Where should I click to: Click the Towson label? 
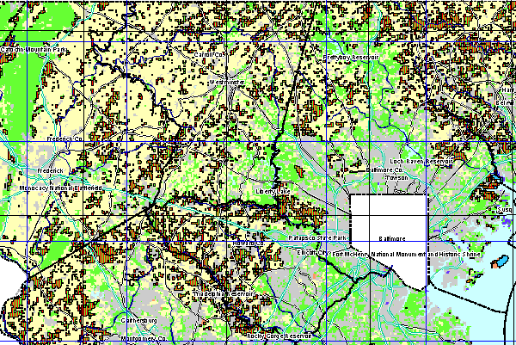(x=397, y=178)
